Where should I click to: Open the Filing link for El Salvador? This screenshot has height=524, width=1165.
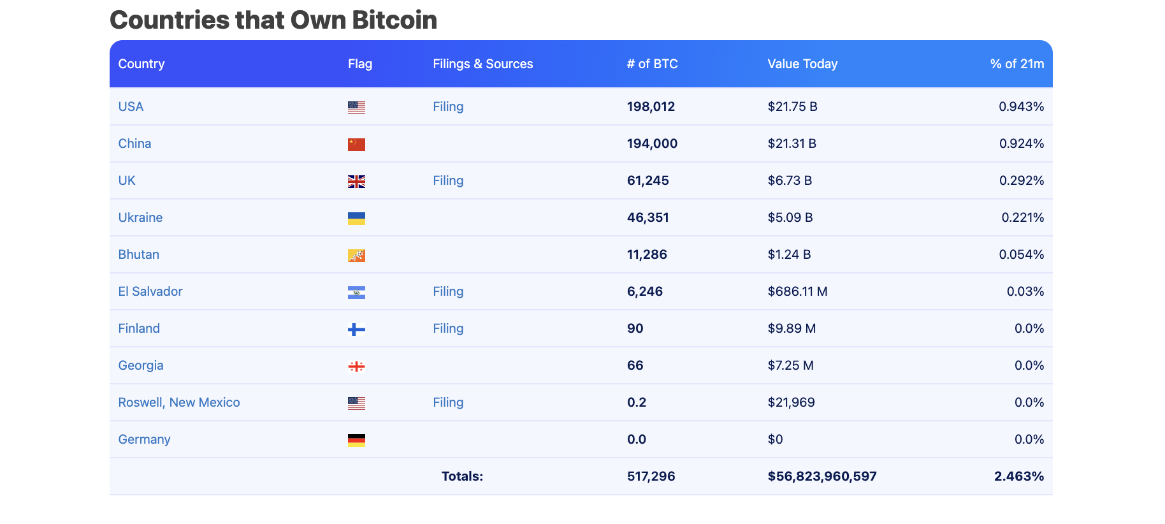point(448,291)
